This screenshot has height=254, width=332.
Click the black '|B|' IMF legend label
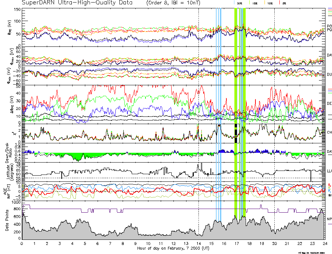coord(330,195)
